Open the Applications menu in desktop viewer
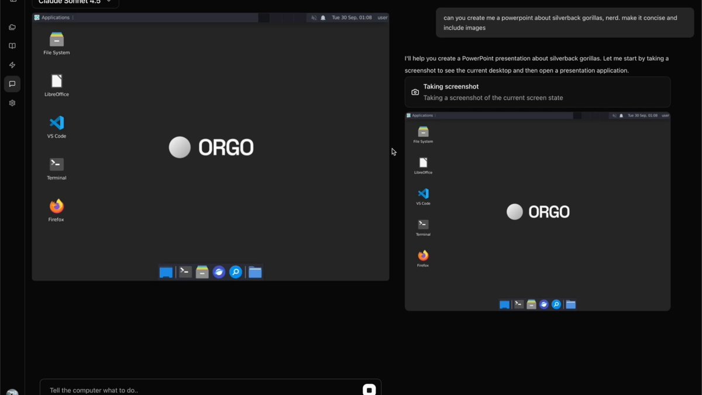 click(x=54, y=18)
